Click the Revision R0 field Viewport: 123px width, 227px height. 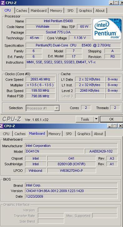pos(113,56)
